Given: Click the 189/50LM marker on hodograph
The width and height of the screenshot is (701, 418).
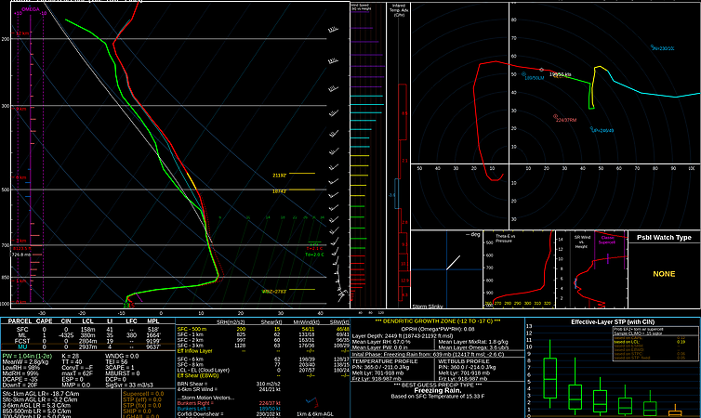Looking at the screenshot, I should [533, 77].
